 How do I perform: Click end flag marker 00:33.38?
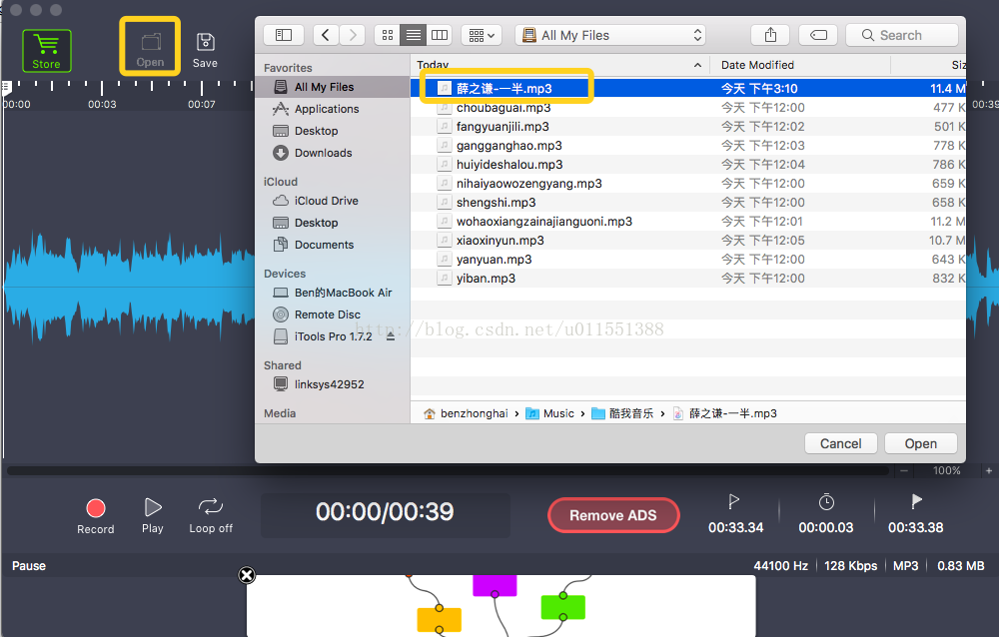click(x=916, y=514)
